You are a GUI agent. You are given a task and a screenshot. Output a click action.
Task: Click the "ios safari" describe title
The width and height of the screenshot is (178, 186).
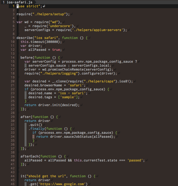(46, 38)
